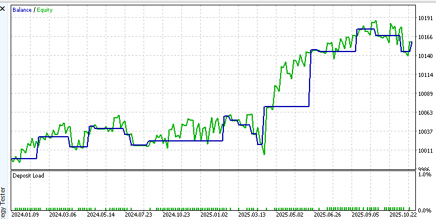Click the blue Balance legend label
Image resolution: width=436 pixels, height=219 pixels.
point(22,10)
